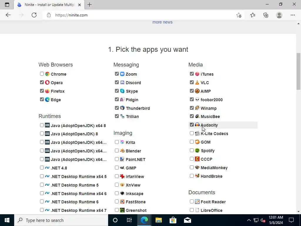Check the Chrome checkbox

tap(42, 74)
